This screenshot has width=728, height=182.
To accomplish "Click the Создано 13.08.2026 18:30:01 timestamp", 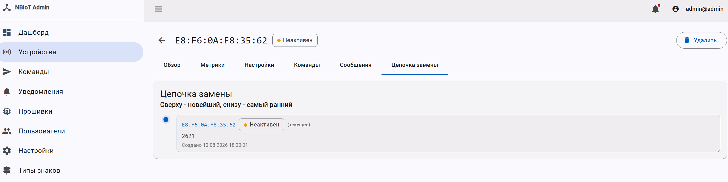I will click(215, 145).
